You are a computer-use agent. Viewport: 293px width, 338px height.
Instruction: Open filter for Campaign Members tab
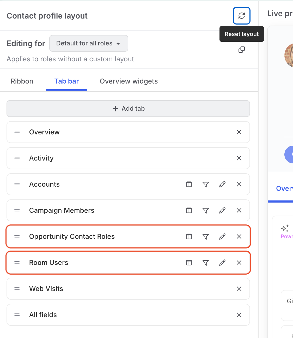click(206, 210)
